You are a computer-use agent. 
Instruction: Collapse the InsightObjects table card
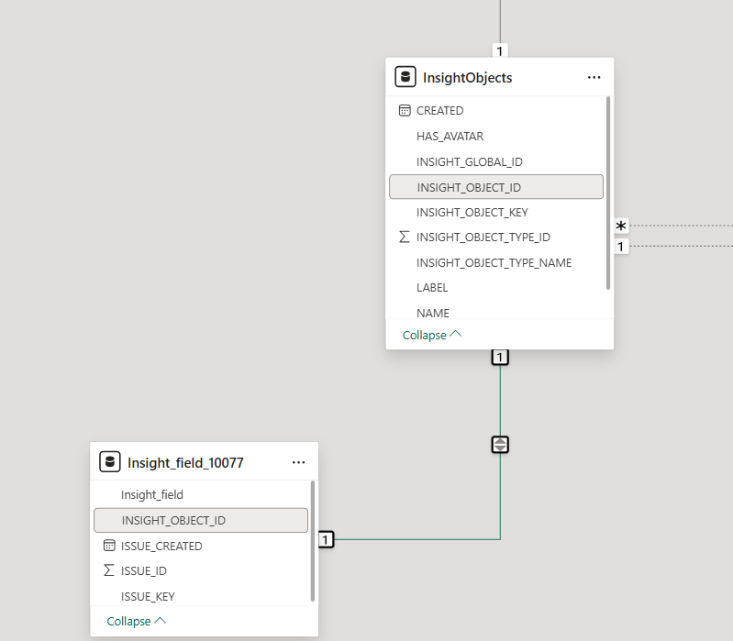(x=431, y=336)
